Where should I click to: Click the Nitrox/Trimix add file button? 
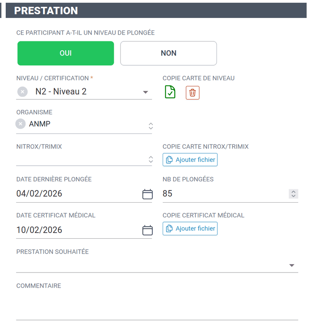(x=190, y=160)
